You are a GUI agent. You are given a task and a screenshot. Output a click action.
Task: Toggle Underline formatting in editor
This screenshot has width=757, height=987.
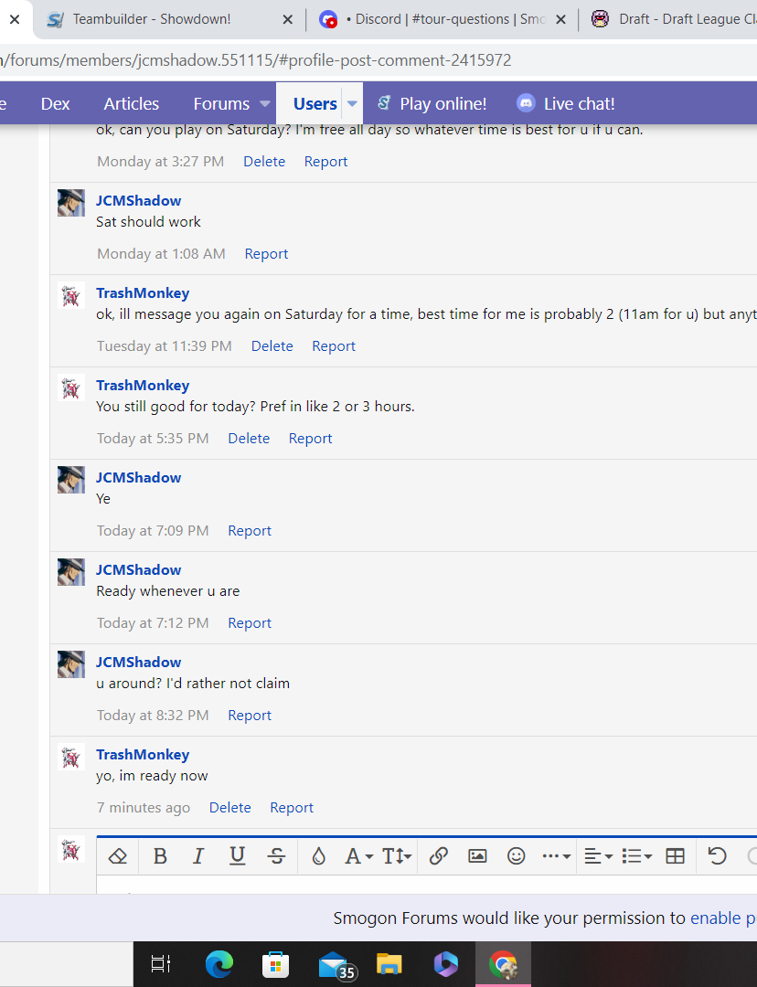[x=238, y=856]
